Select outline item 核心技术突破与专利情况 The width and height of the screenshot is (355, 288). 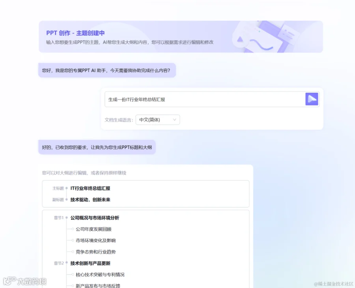click(x=100, y=275)
